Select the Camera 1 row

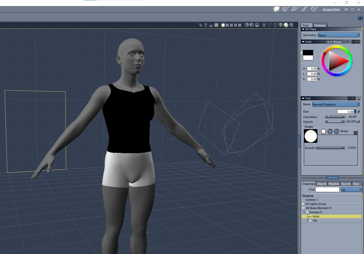(x=331, y=200)
